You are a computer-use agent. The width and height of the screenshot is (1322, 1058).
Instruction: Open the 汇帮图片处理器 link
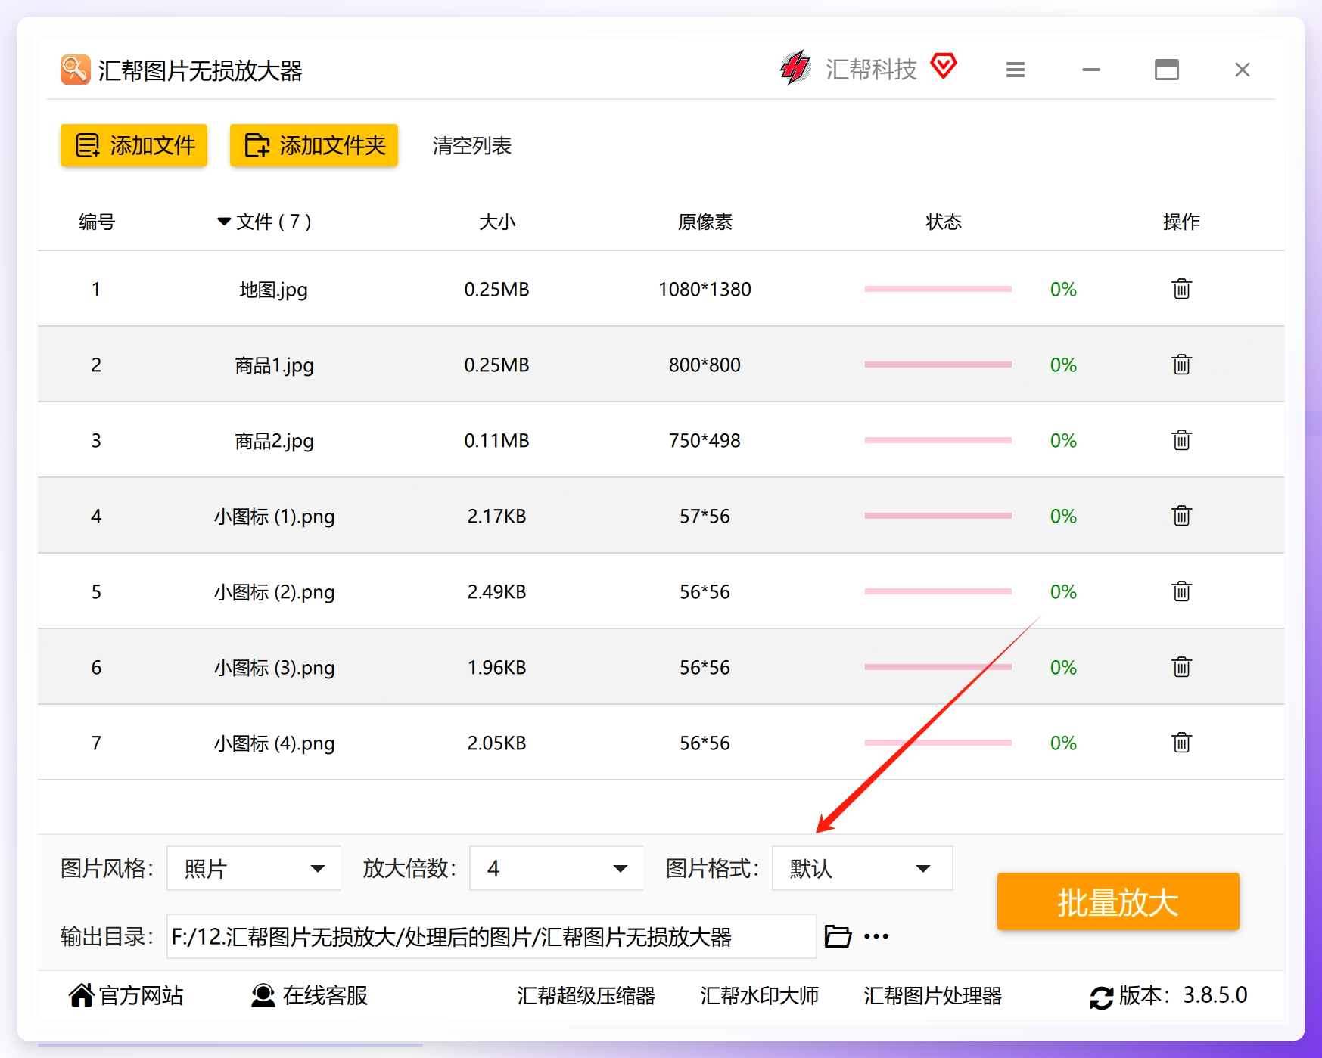pyautogui.click(x=933, y=995)
